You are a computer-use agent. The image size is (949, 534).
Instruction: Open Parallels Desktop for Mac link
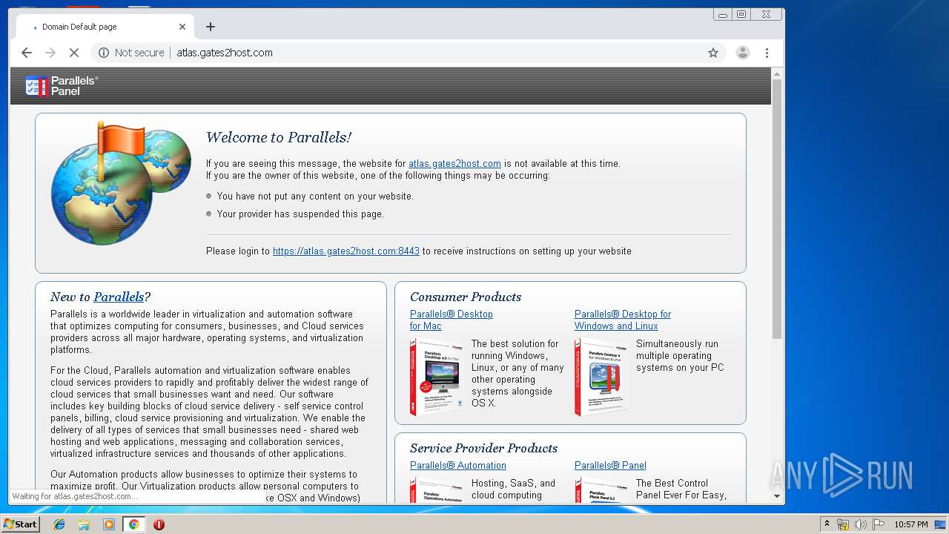(452, 320)
